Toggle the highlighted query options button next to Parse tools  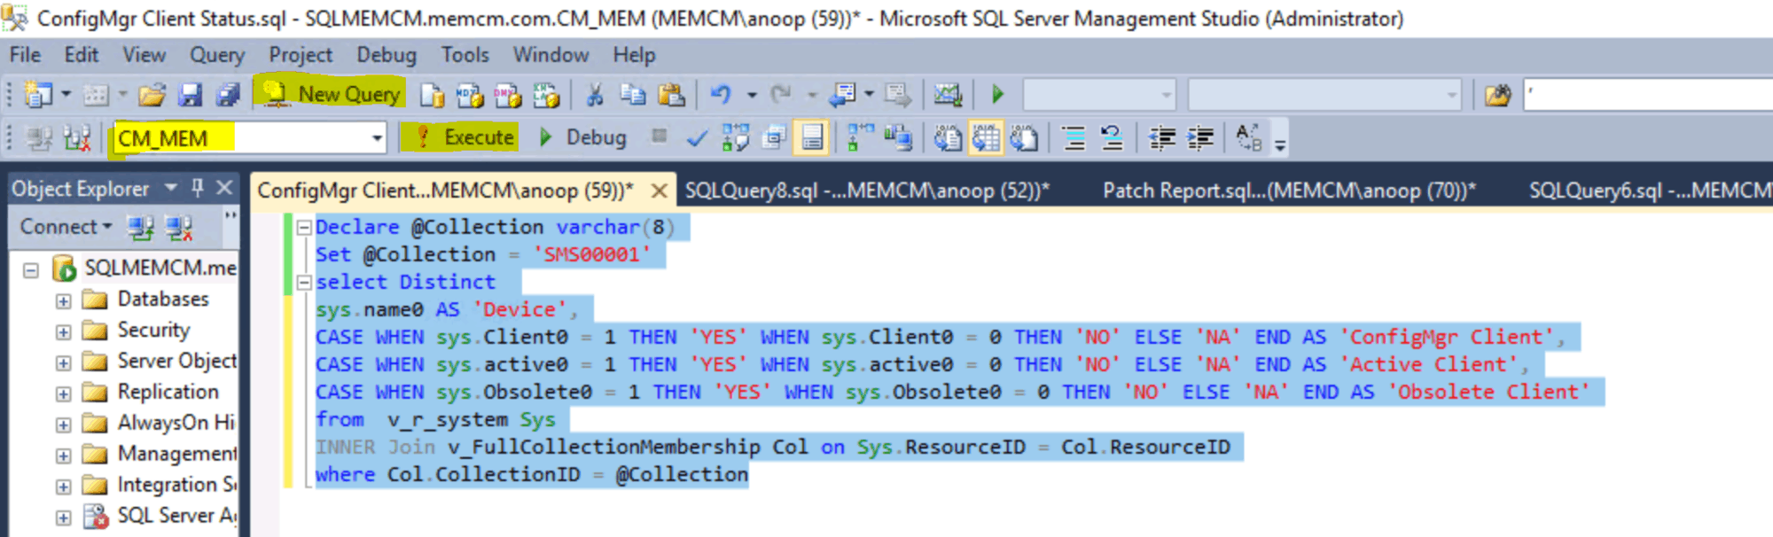click(812, 138)
